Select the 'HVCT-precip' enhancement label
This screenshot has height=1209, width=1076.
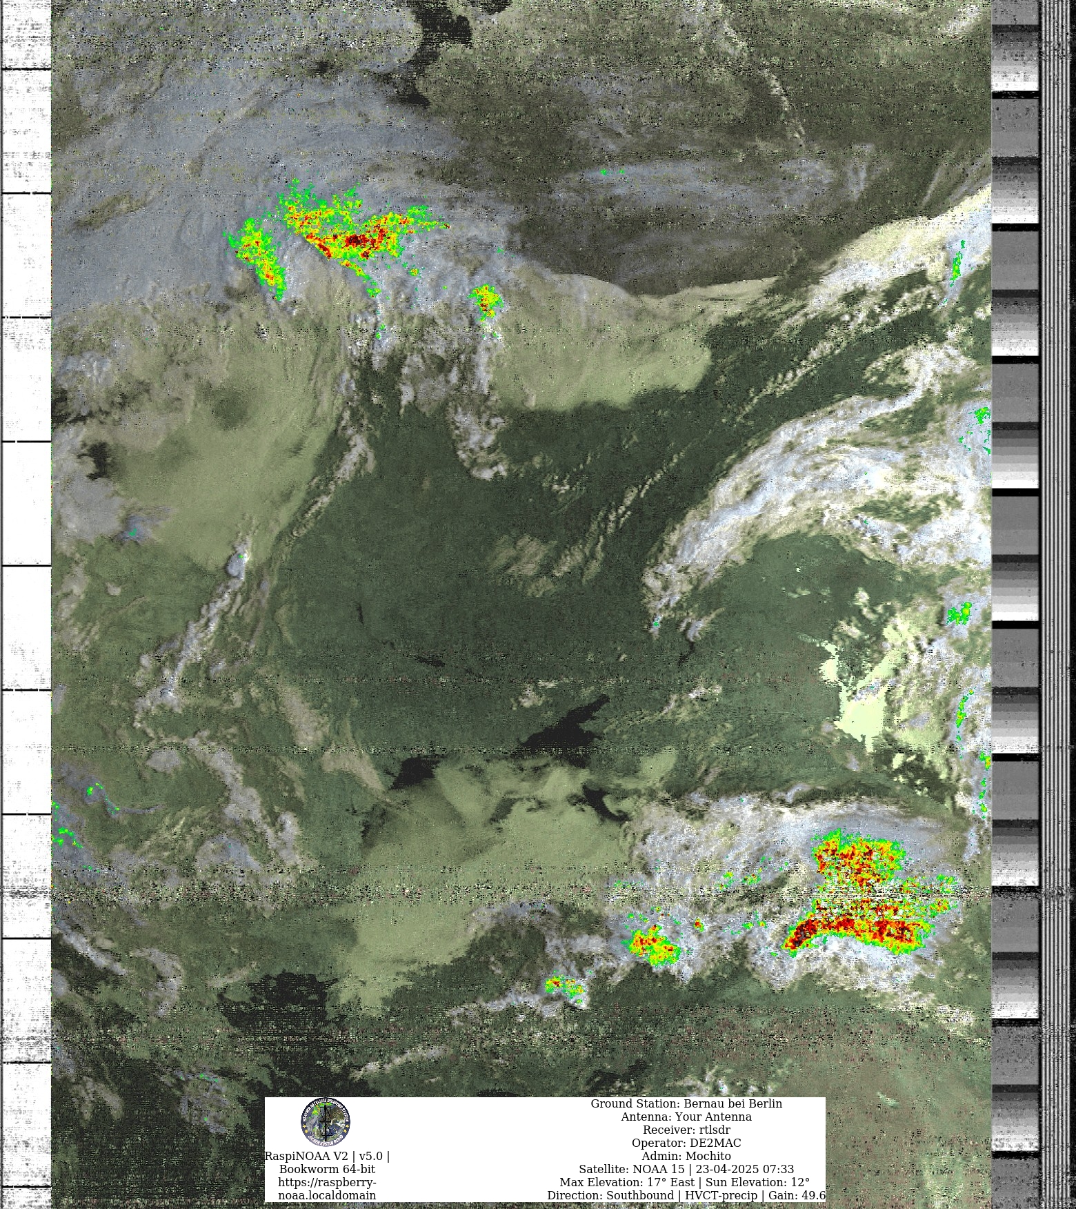[721, 1195]
